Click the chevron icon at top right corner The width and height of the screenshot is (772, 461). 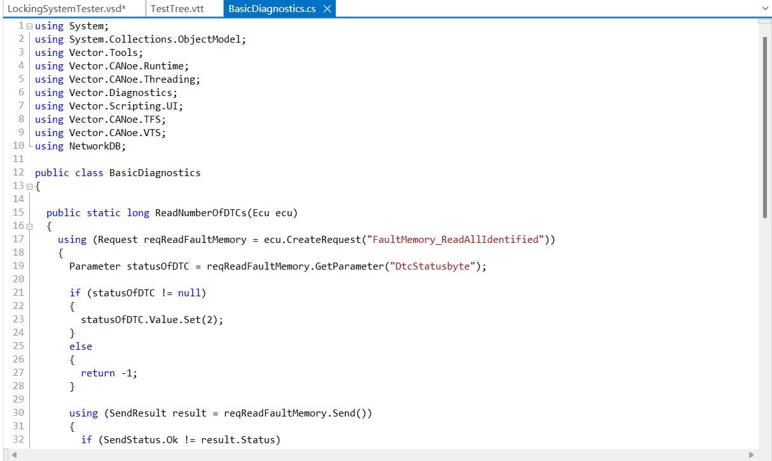(765, 8)
